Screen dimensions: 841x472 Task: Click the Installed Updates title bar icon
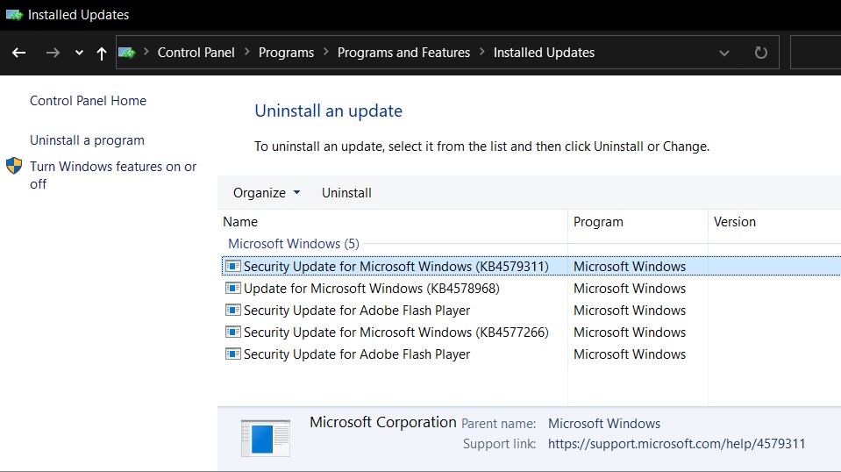point(15,15)
